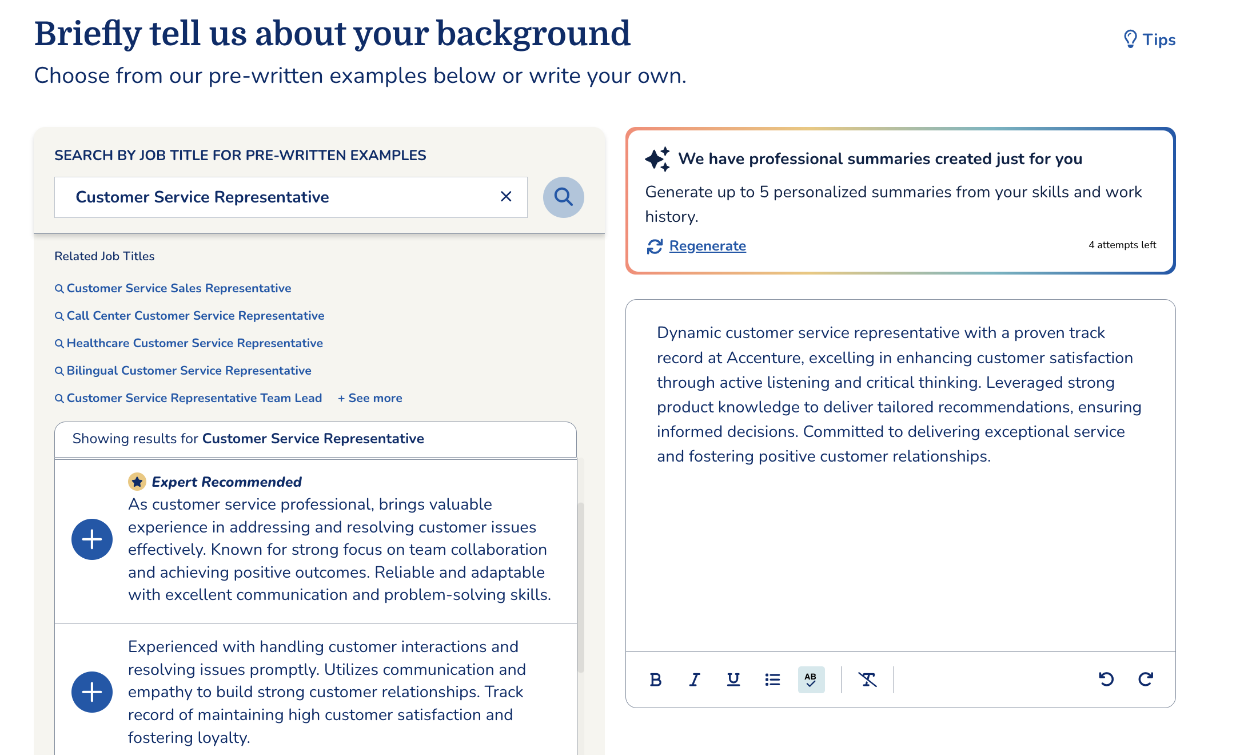
Task: Click the Regenerate refresh arrows icon
Action: [655, 247]
